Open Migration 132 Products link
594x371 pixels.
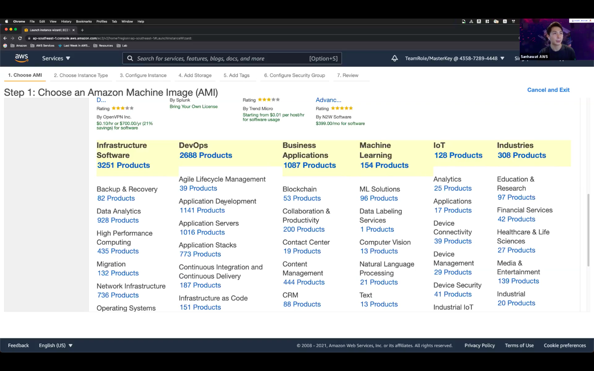pos(118,273)
